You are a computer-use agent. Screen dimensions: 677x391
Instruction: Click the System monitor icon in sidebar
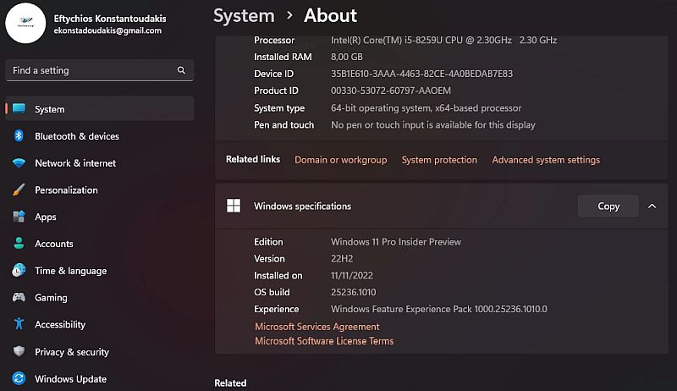click(19, 108)
